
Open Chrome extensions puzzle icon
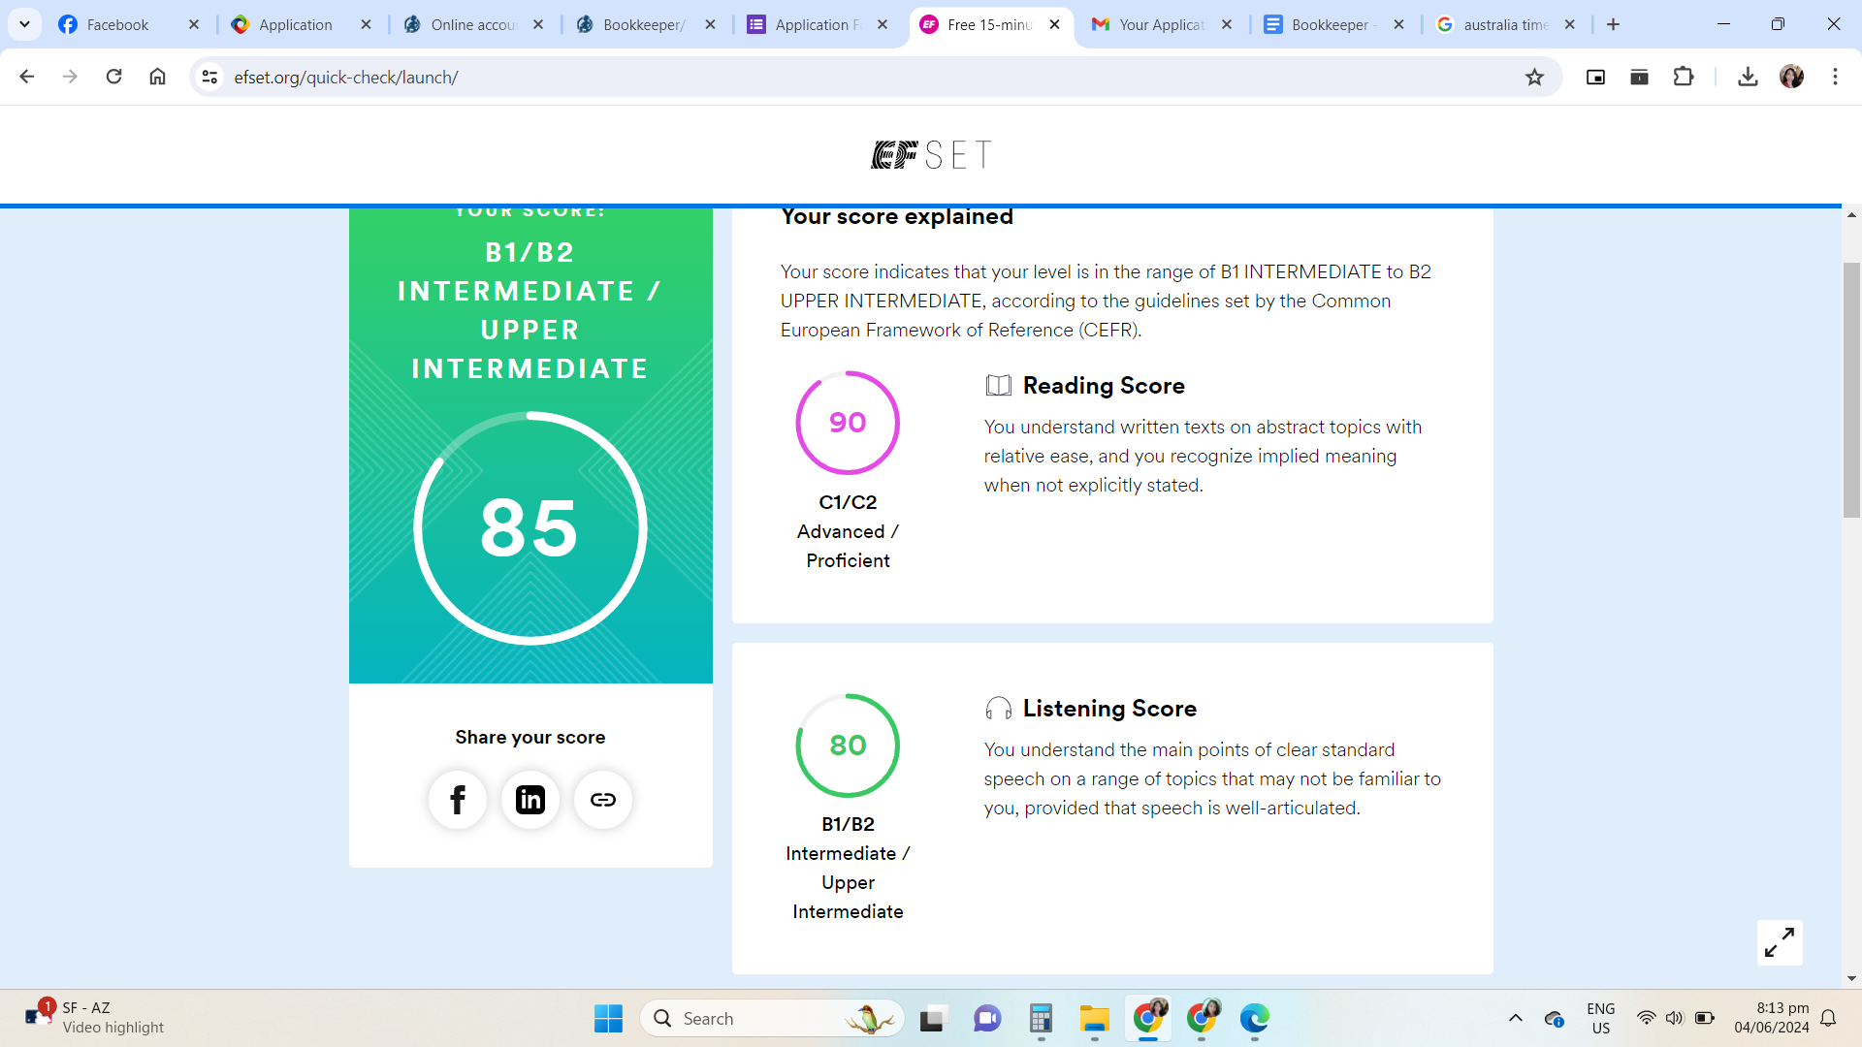1684,77
